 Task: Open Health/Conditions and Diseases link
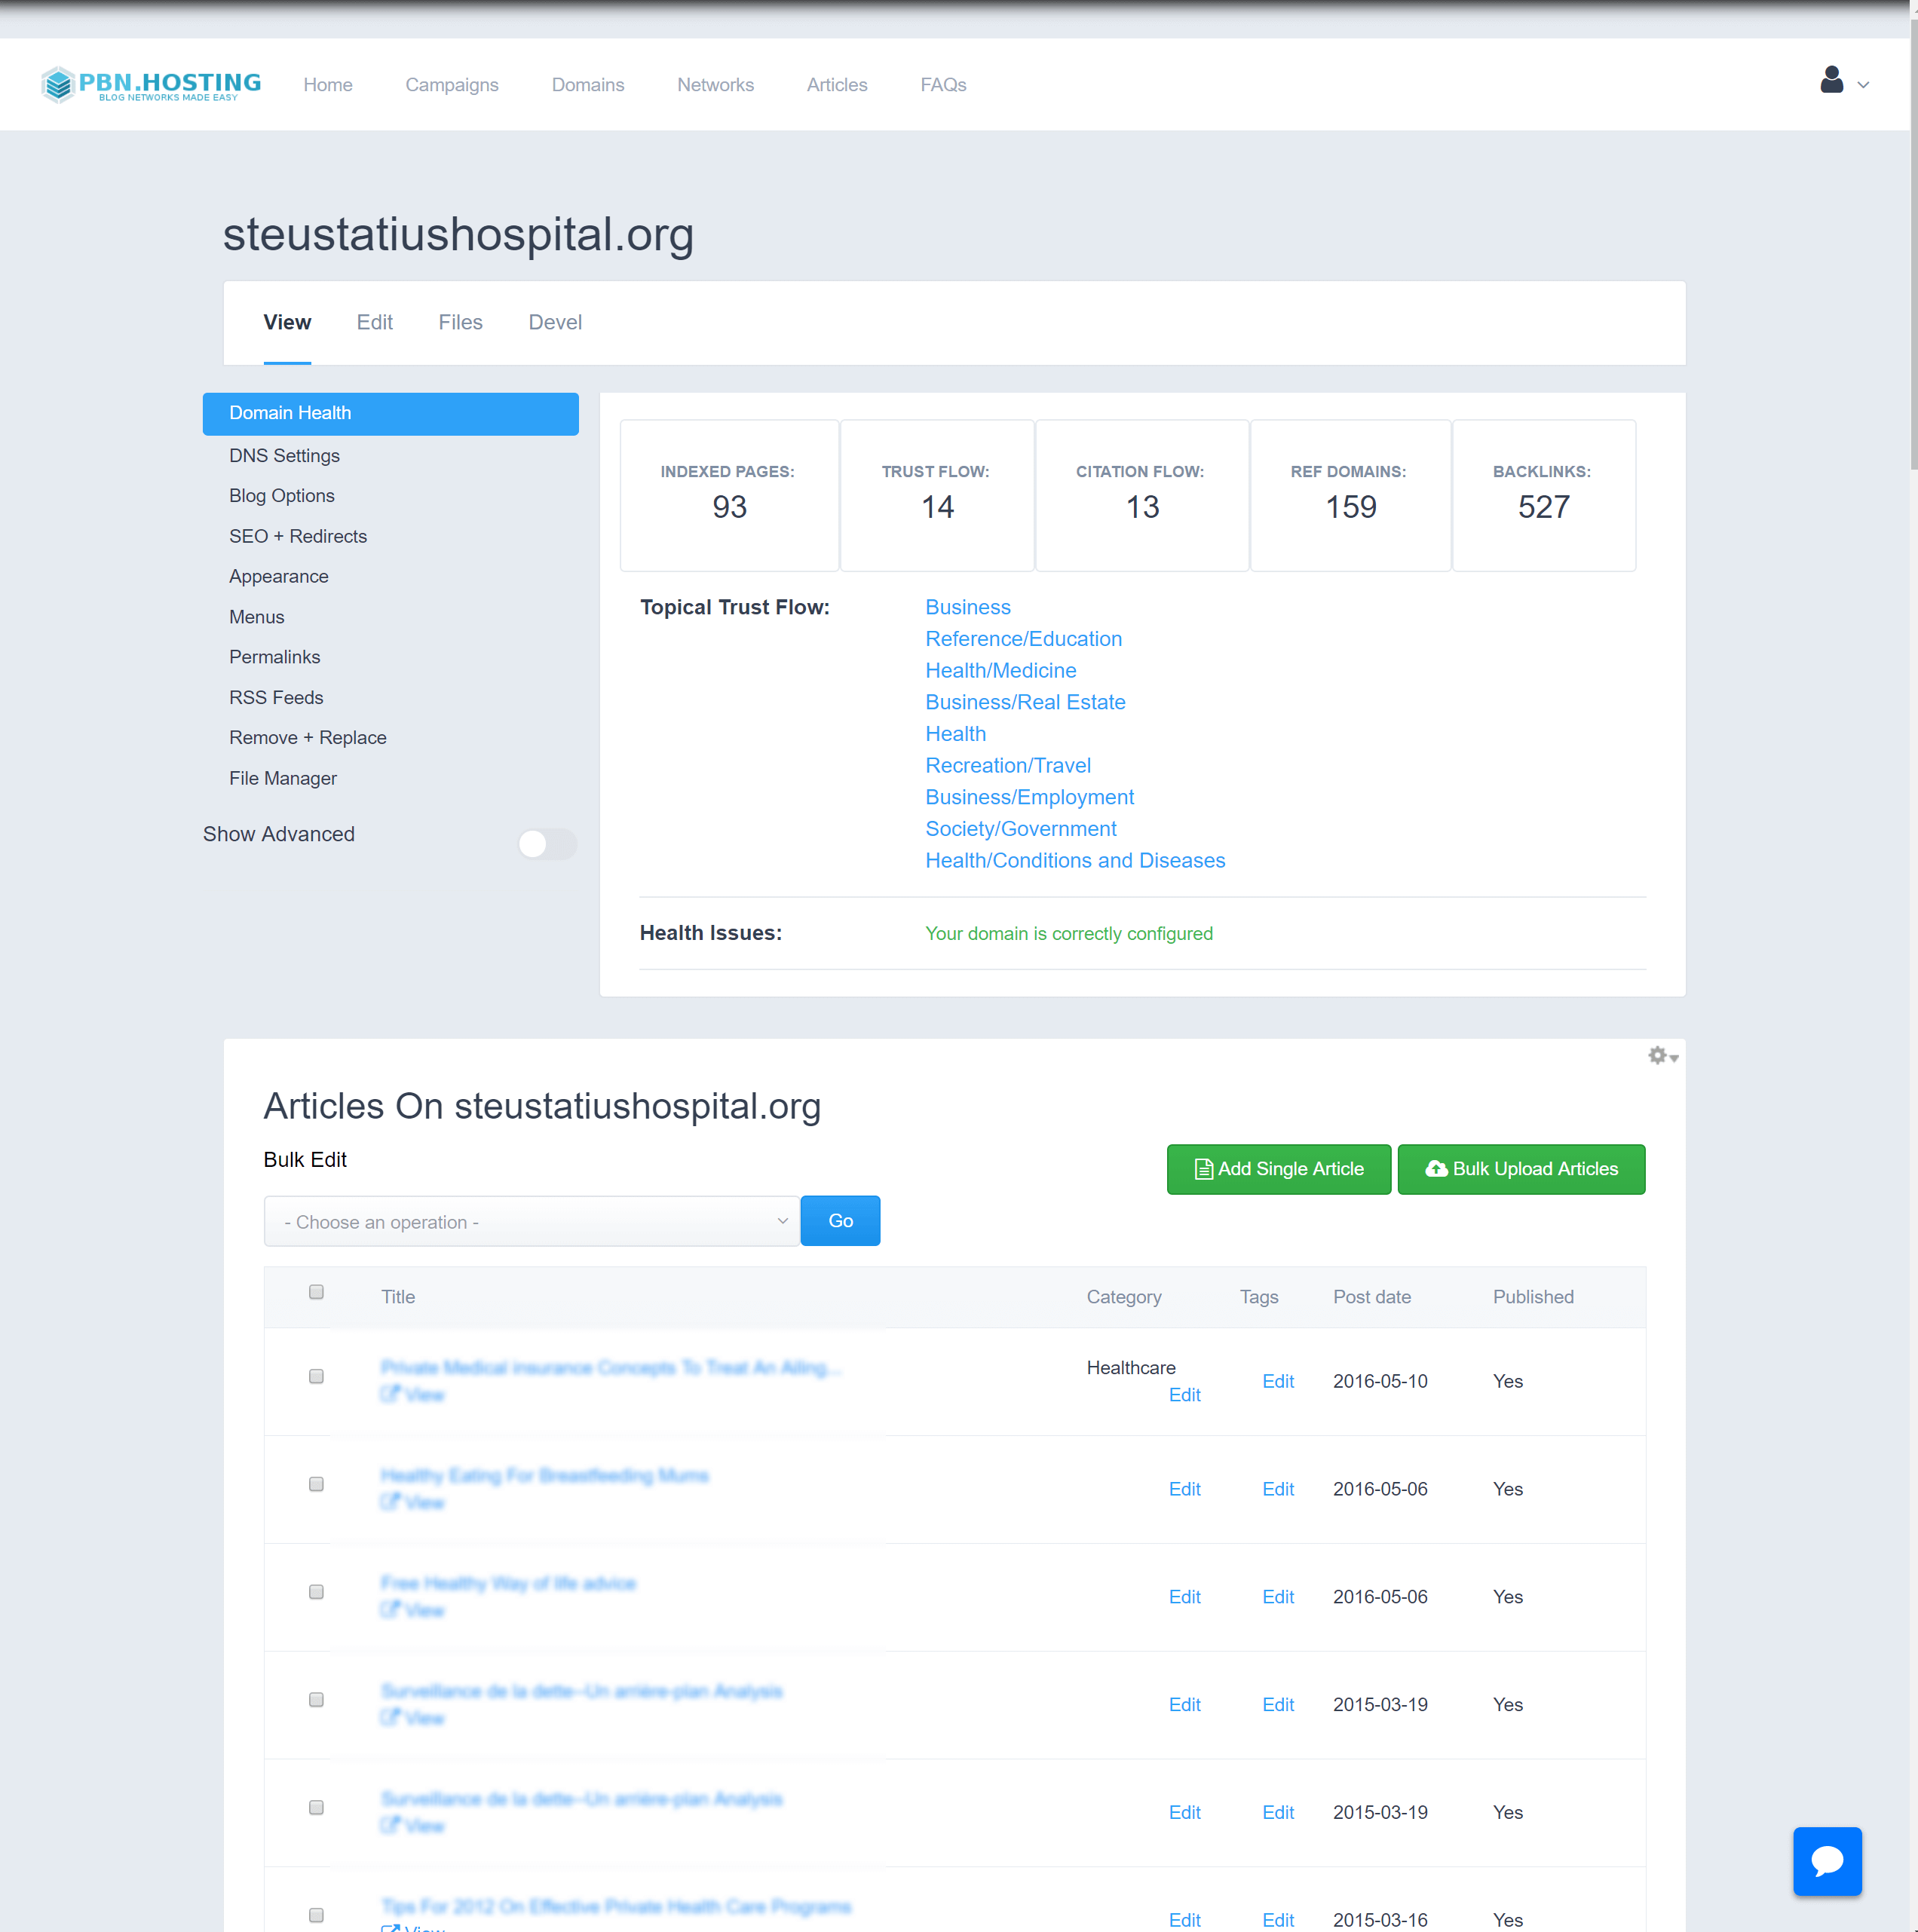[1075, 861]
